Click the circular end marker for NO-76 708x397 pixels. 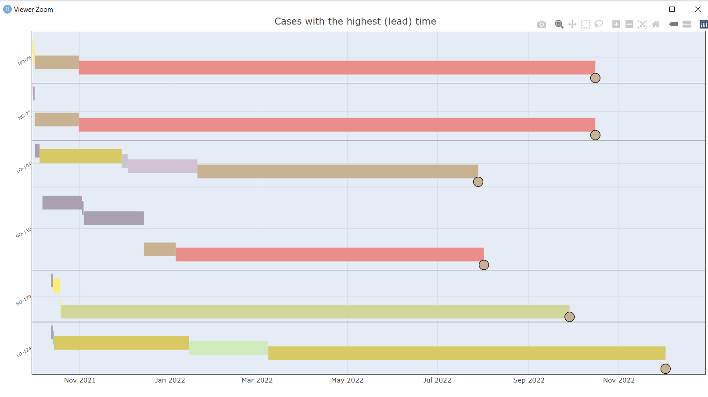pos(595,78)
